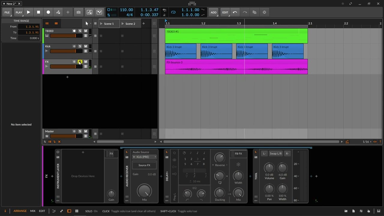The width and height of the screenshot is (384, 216).
Task: Add a new track with plus
Action: [67, 77]
